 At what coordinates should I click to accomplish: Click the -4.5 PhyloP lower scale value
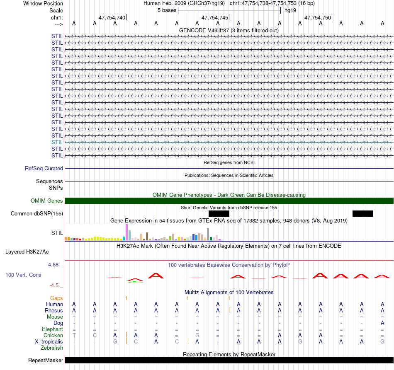(x=54, y=285)
